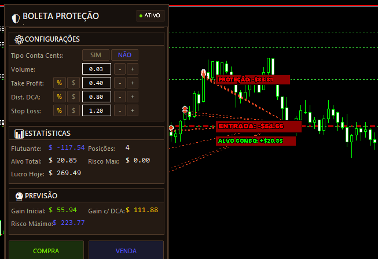
Task: Click the Volume field showing 0.03
Action: (x=97, y=69)
